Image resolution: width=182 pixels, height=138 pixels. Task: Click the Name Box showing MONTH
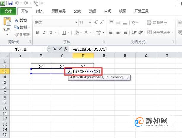click(x=21, y=49)
